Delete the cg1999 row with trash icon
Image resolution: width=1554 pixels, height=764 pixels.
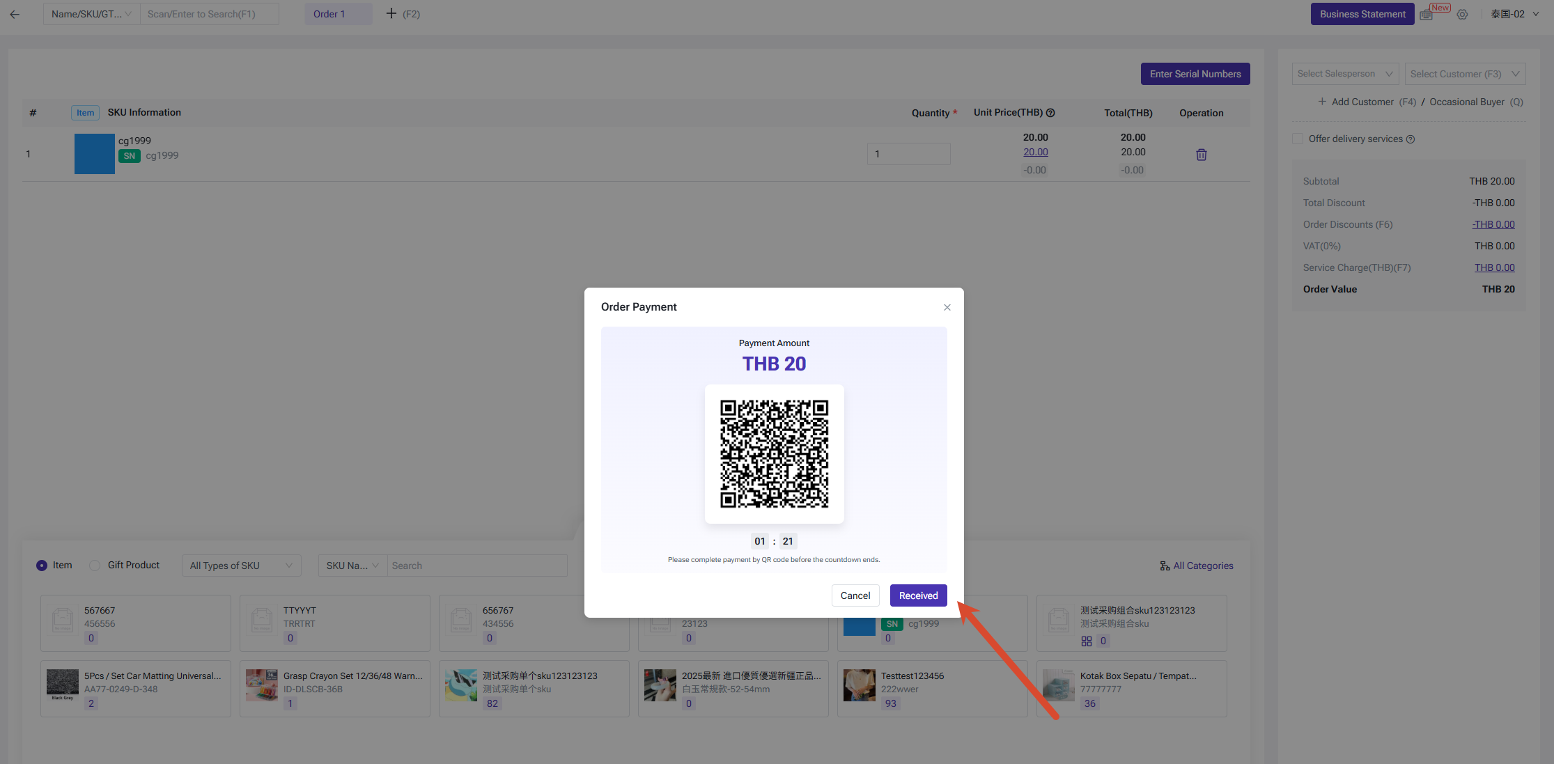[x=1202, y=155]
